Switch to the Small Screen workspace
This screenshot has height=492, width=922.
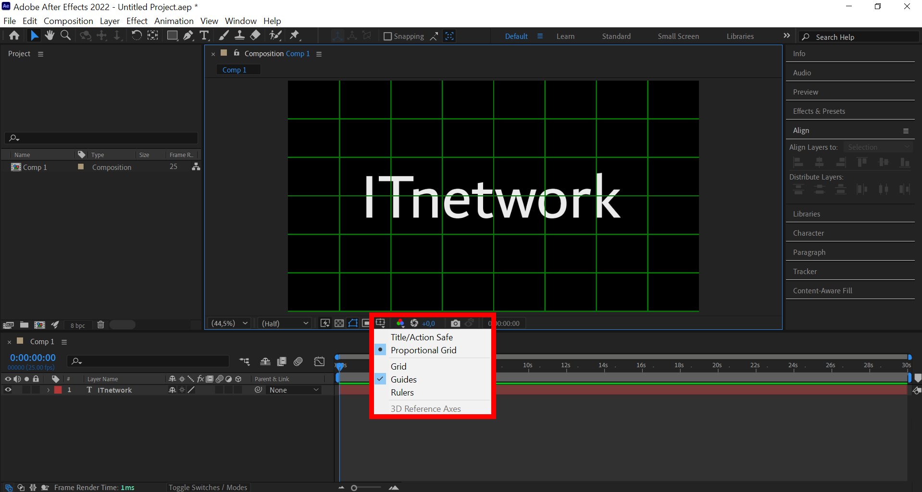tap(678, 36)
